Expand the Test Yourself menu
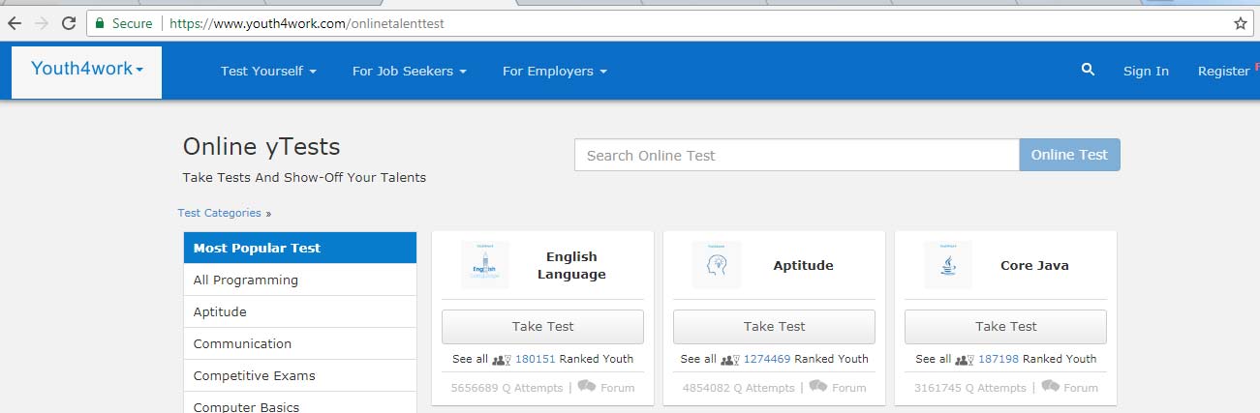 (268, 71)
